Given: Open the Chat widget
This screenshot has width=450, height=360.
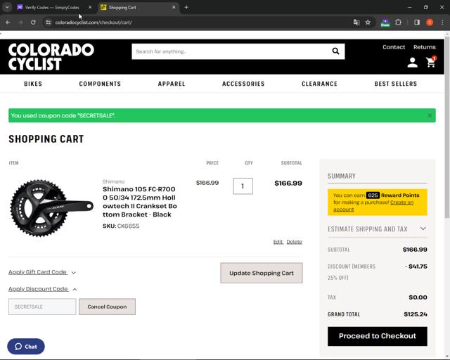Looking at the screenshot, I should click(x=26, y=347).
